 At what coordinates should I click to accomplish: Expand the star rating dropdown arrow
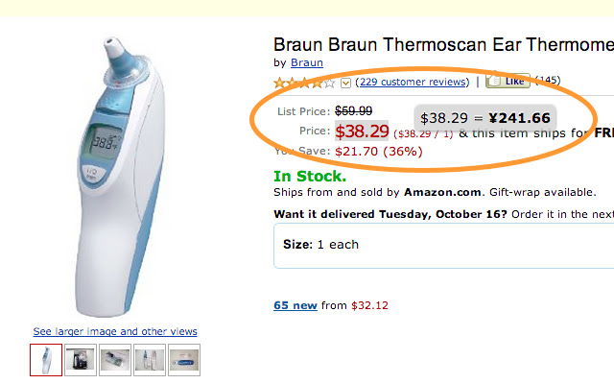pos(346,84)
